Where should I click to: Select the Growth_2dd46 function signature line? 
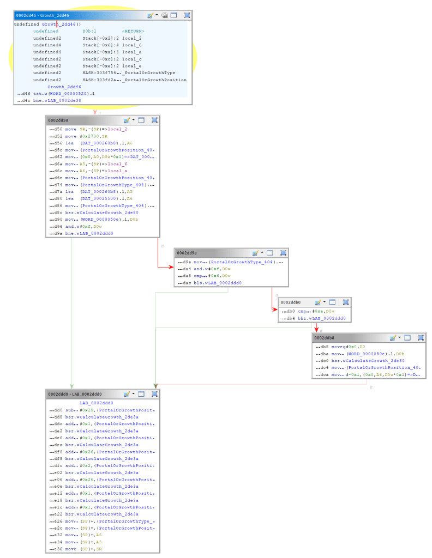click(x=47, y=25)
